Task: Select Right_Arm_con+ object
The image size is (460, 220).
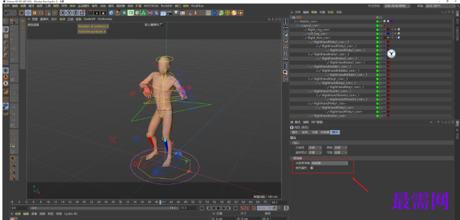Action: click(x=319, y=38)
